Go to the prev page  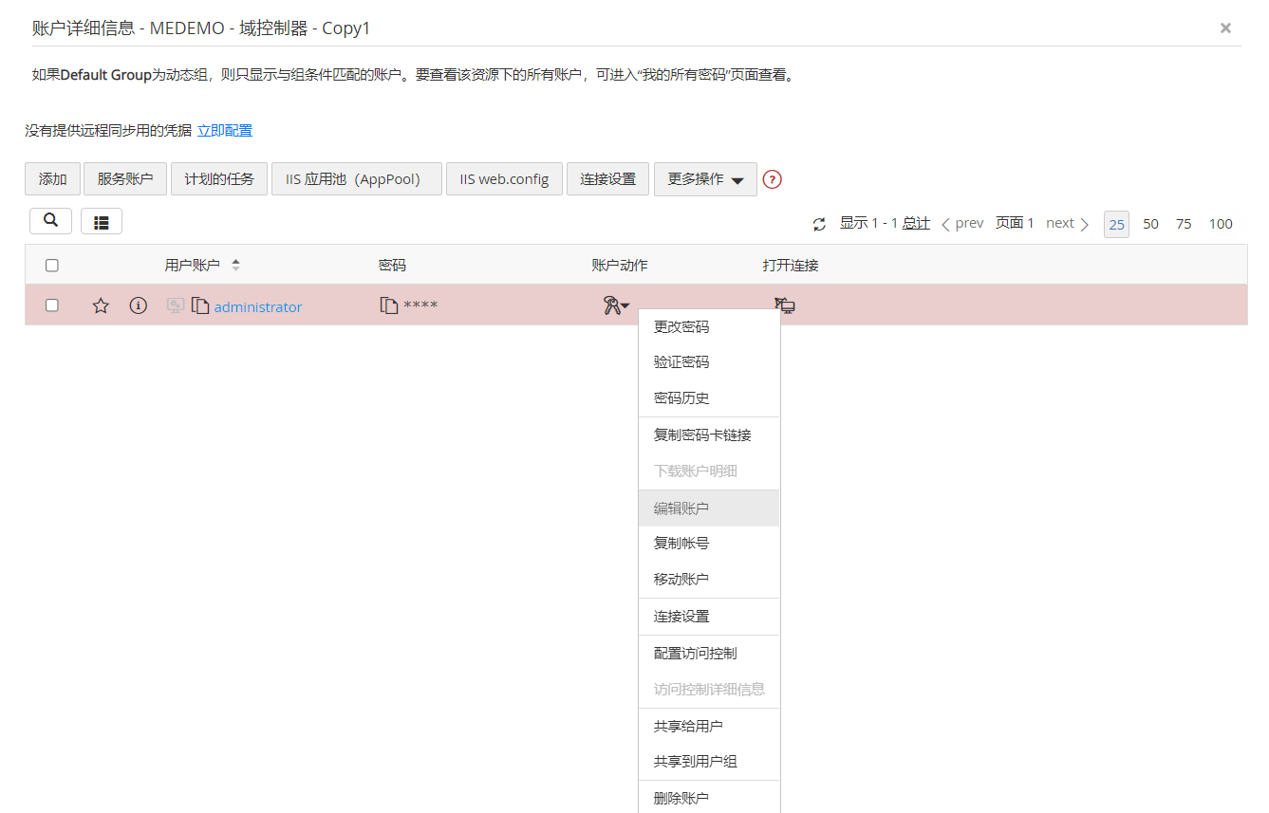pos(961,224)
